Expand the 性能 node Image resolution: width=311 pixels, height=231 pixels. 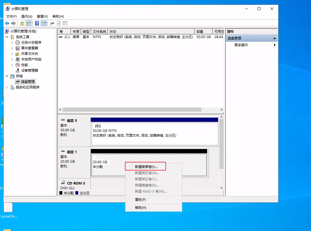coord(12,65)
